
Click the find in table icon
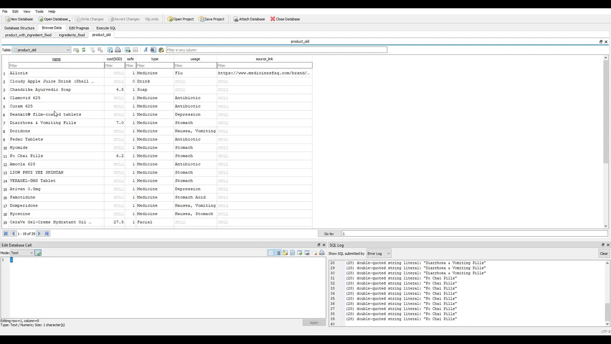(x=153, y=50)
